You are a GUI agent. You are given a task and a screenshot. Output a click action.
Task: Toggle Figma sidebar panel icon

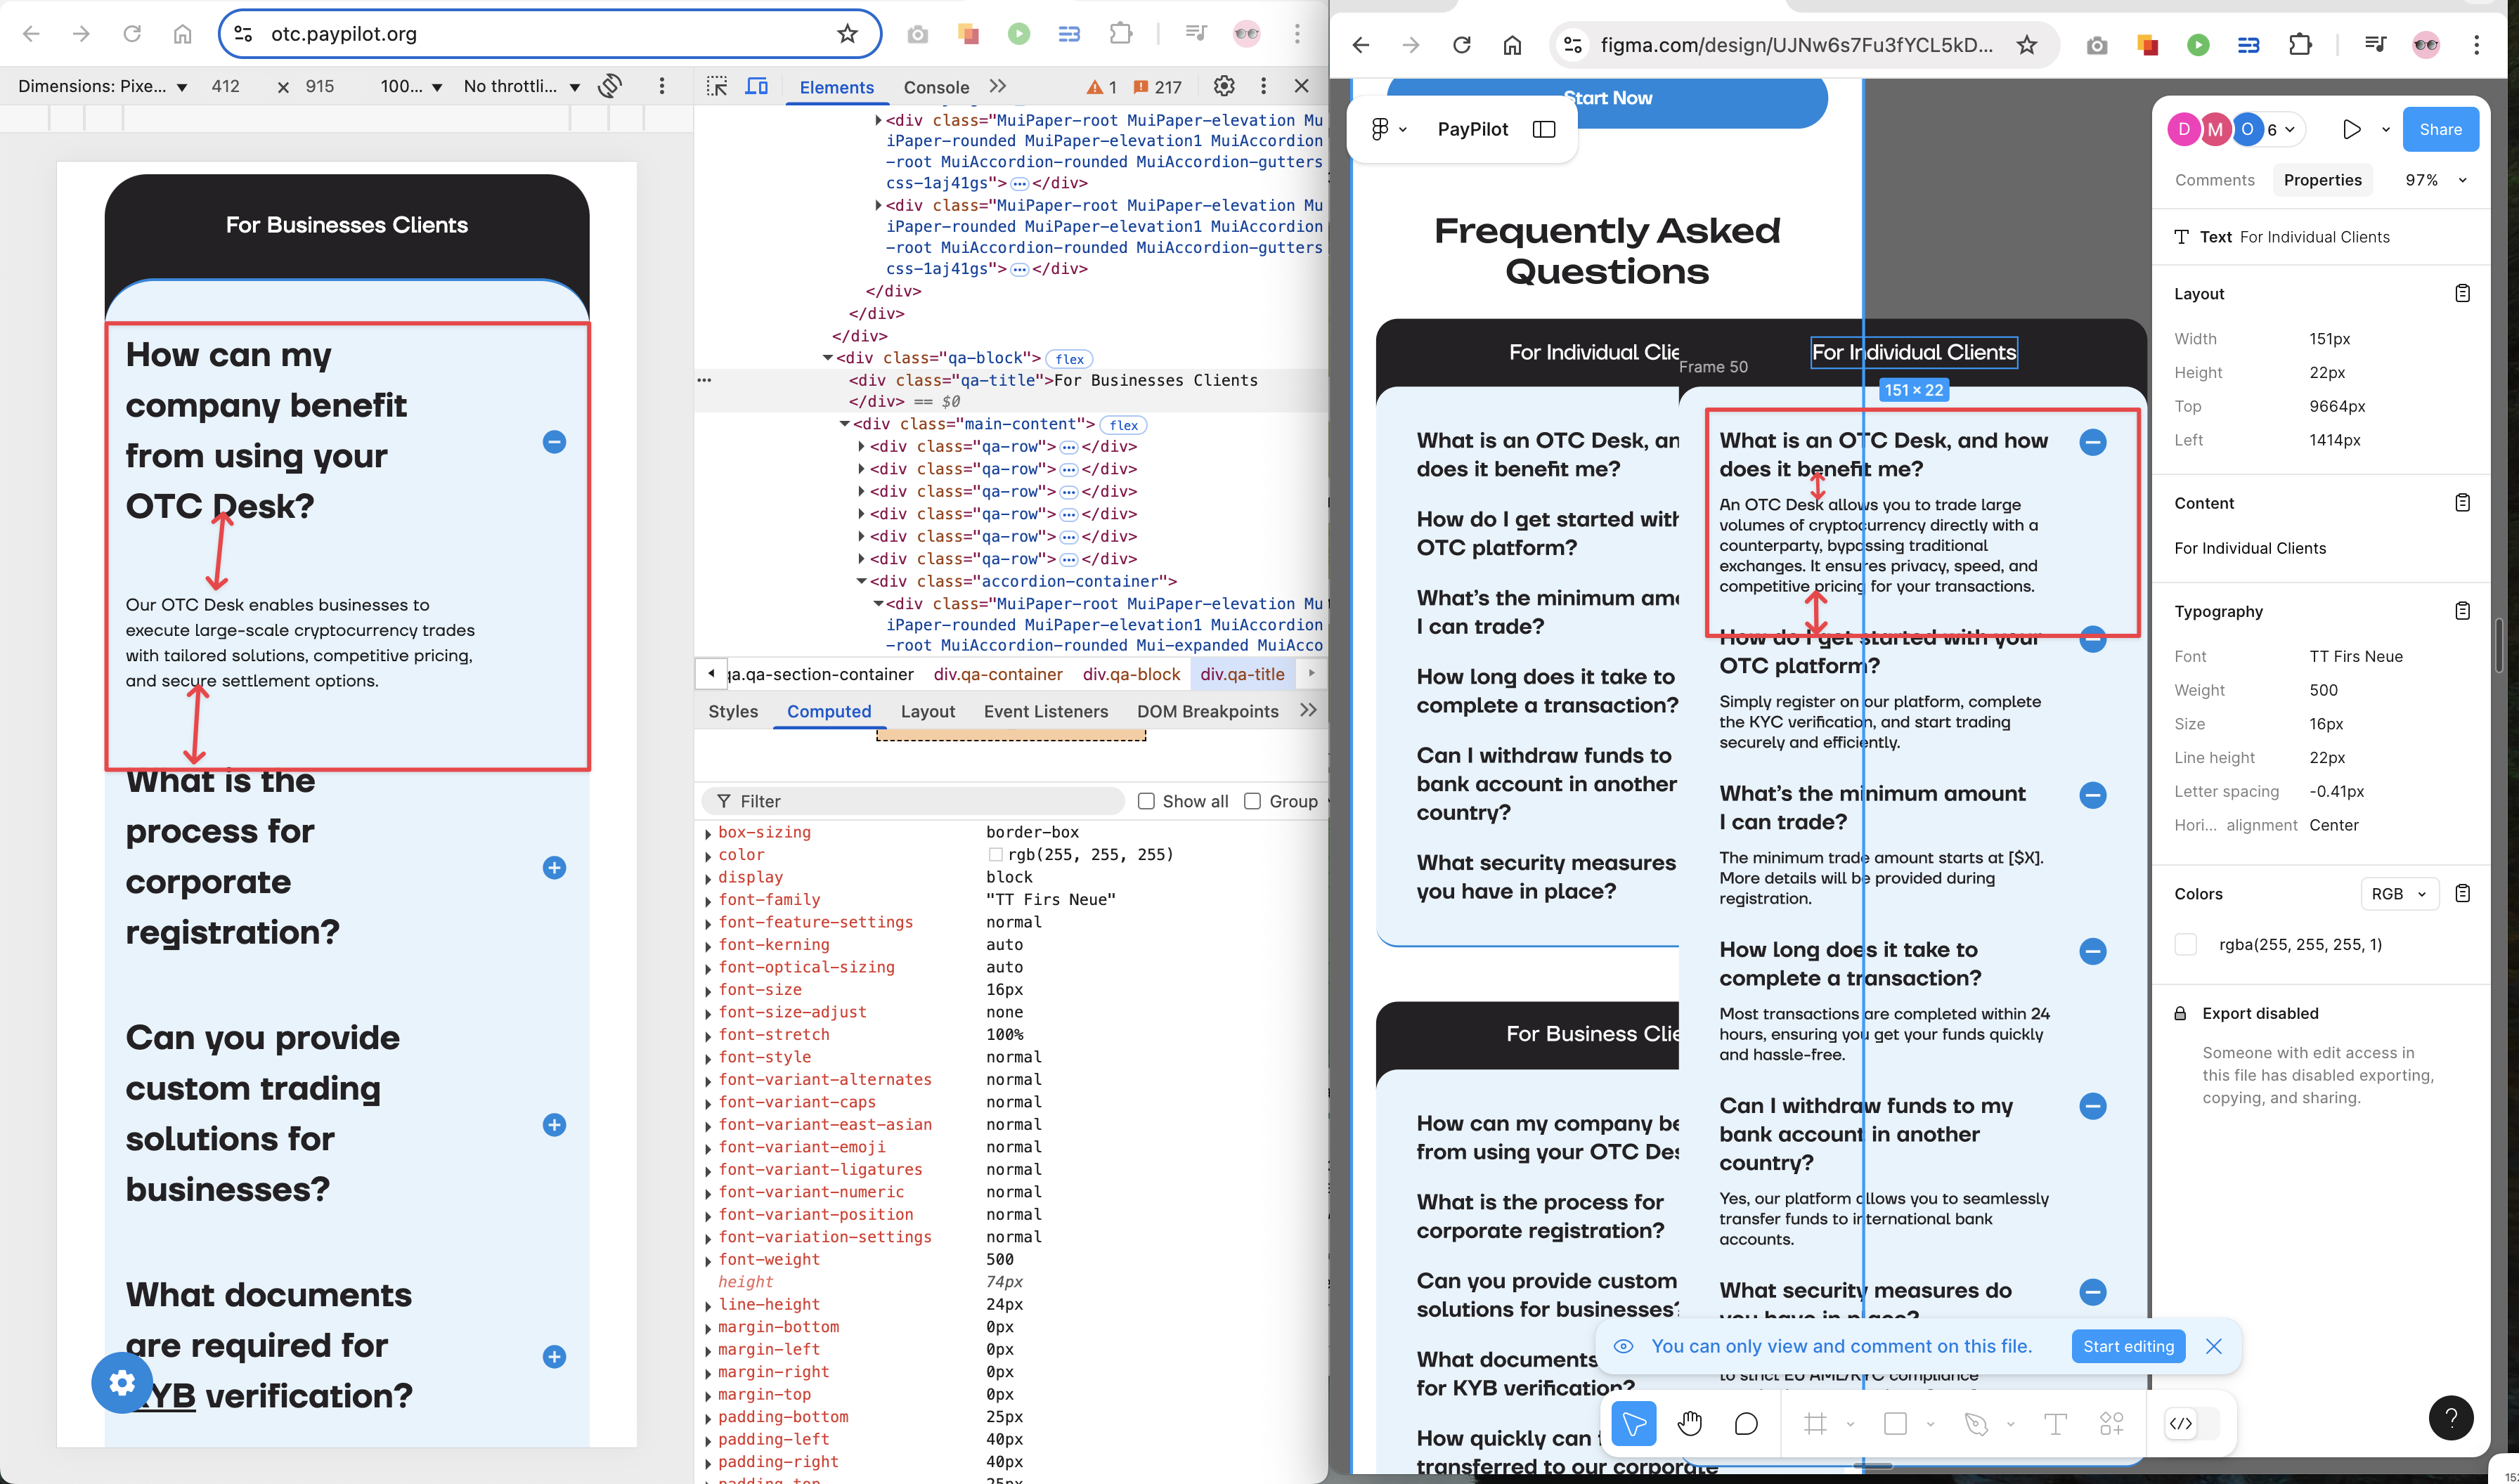[x=1543, y=129]
